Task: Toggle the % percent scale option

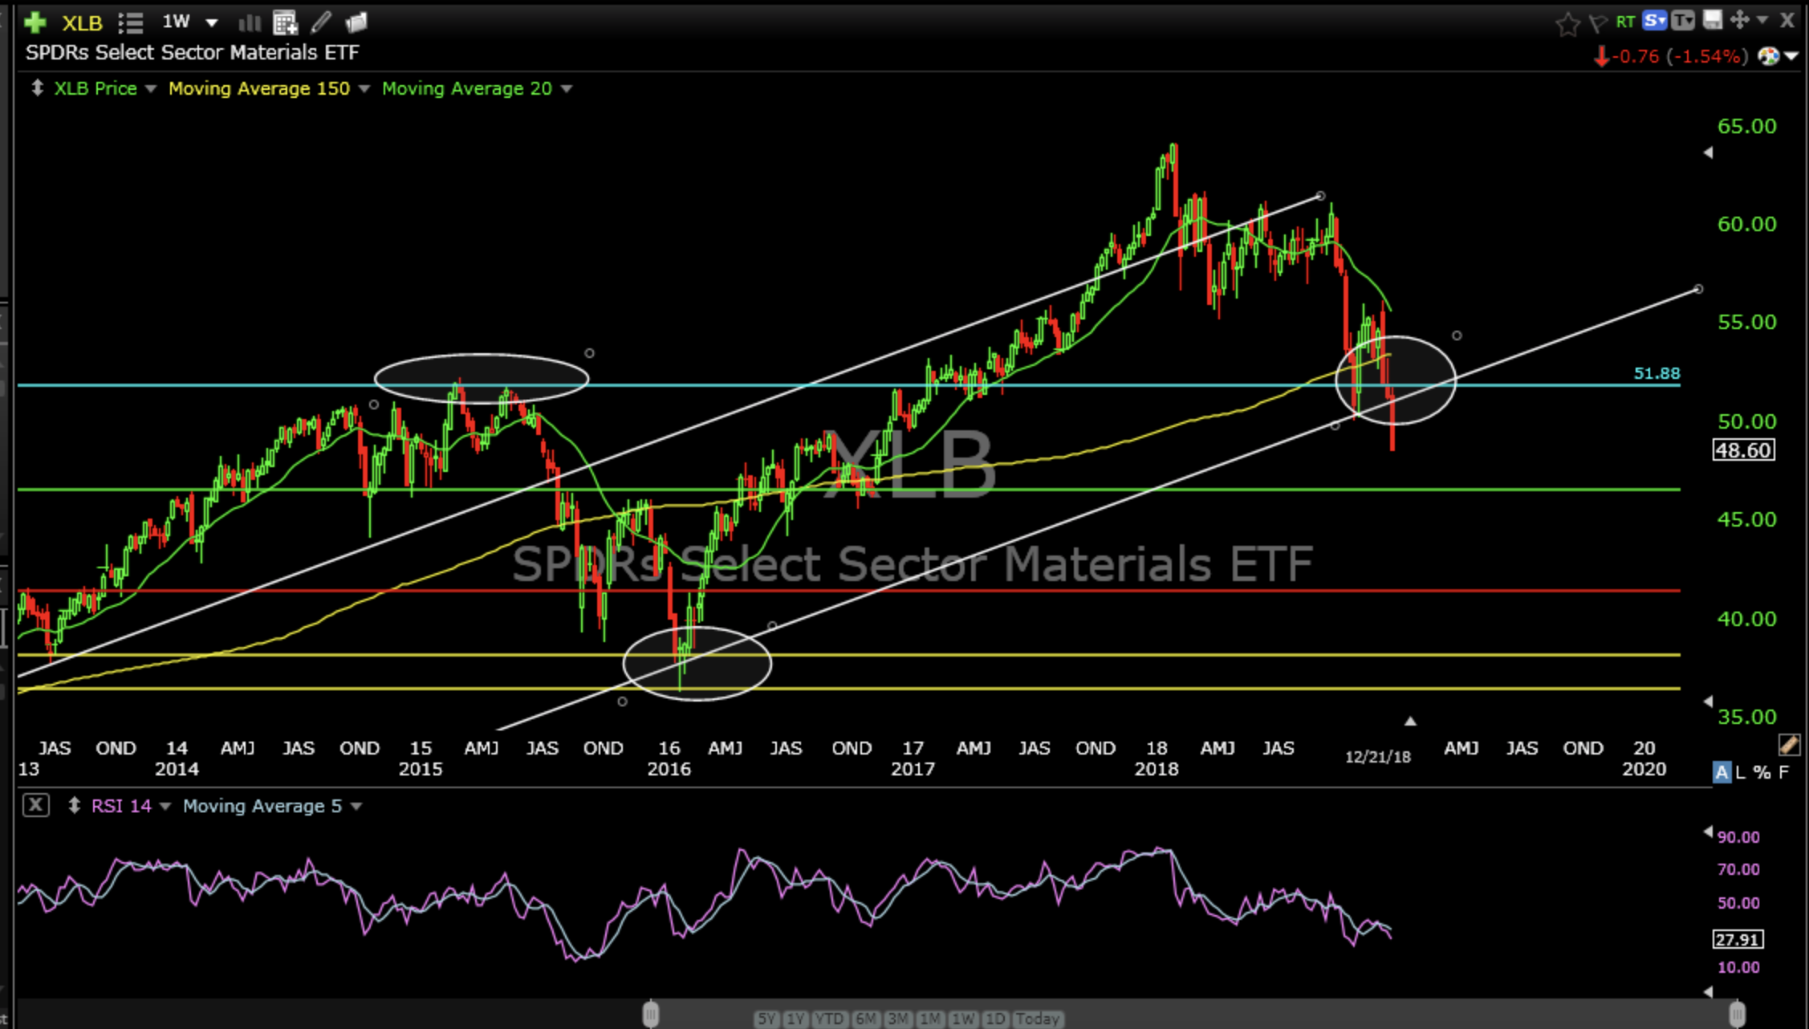Action: 1762,772
